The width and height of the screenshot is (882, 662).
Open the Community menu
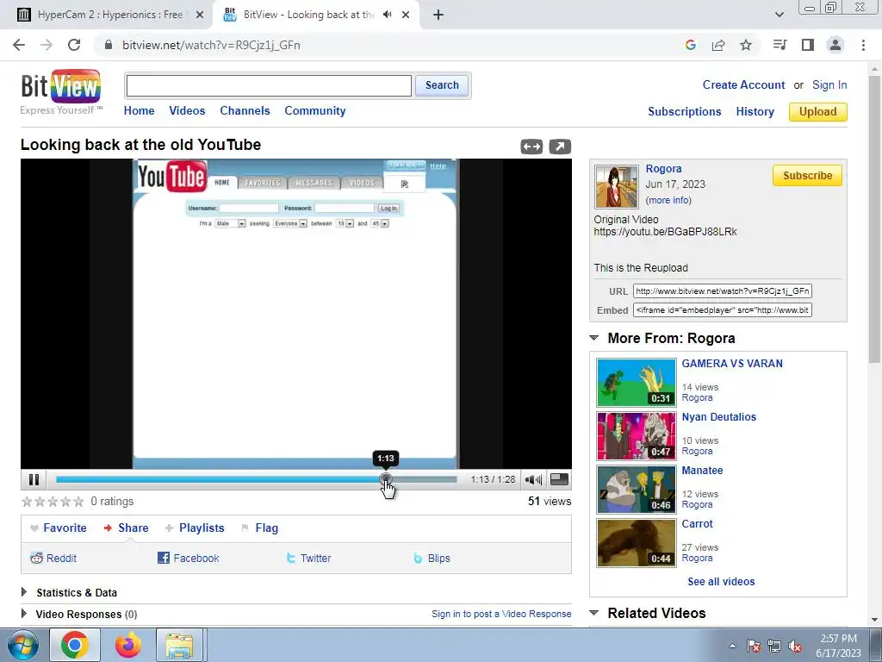(x=315, y=111)
